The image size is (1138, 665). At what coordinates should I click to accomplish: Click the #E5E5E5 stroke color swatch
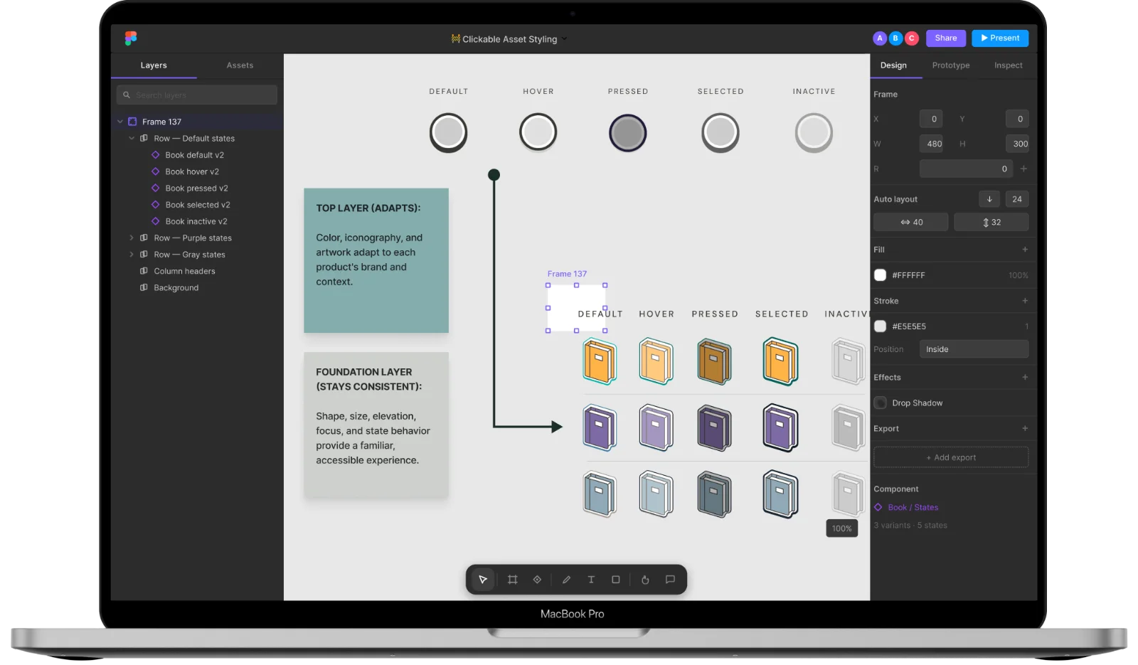tap(881, 326)
